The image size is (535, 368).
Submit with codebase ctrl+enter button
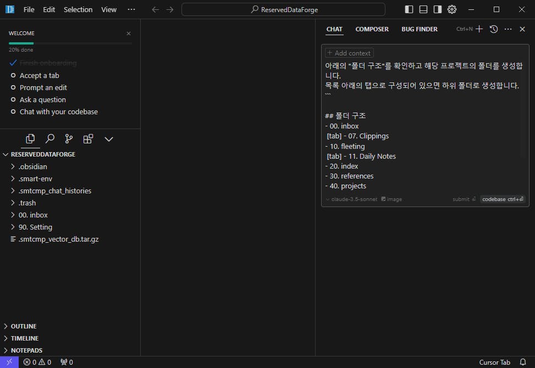pyautogui.click(x=502, y=199)
